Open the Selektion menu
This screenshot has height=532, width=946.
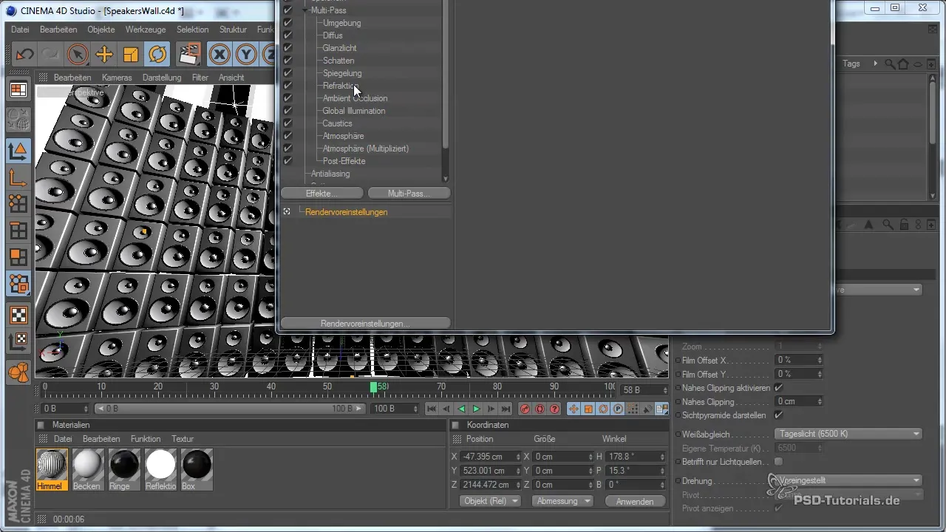tap(193, 30)
